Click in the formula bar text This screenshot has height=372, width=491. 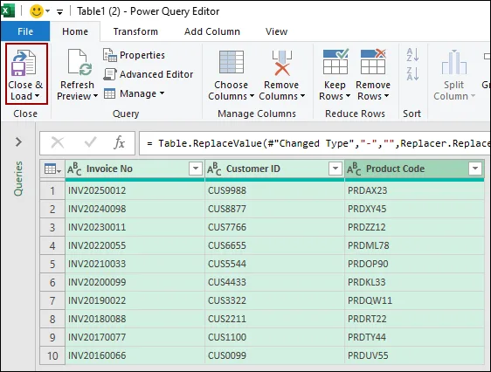pos(315,143)
